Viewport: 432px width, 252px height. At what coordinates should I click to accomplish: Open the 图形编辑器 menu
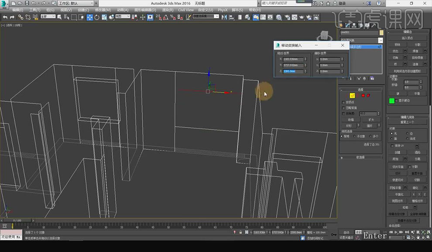(x=146, y=10)
